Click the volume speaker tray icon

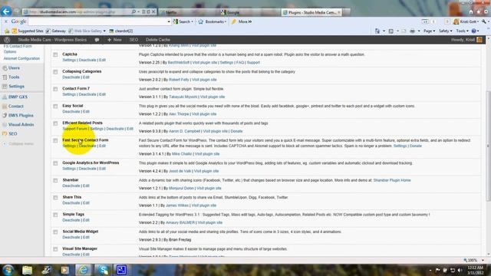[x=460, y=271]
